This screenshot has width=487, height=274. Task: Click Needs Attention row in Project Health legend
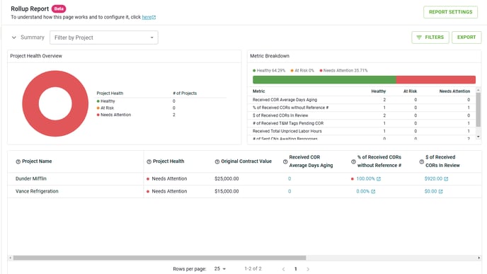tap(161, 115)
